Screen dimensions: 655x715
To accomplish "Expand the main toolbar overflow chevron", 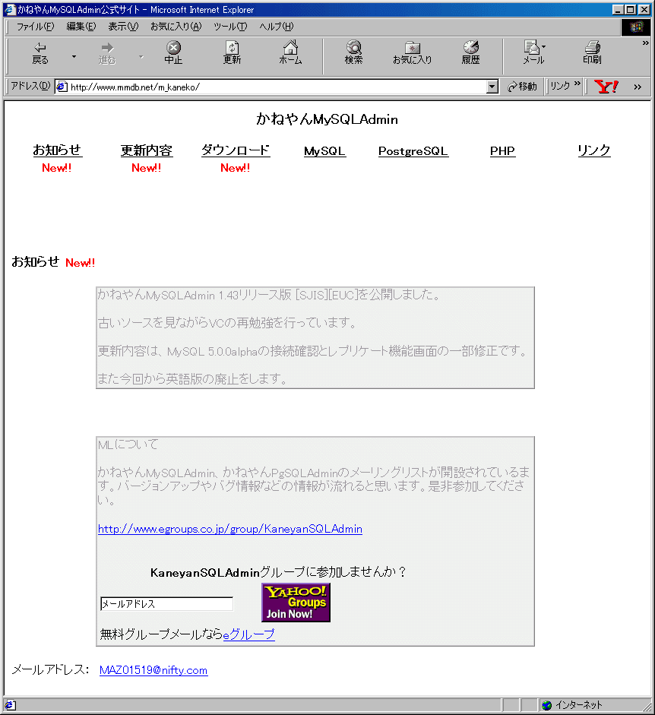I will pyautogui.click(x=645, y=43).
